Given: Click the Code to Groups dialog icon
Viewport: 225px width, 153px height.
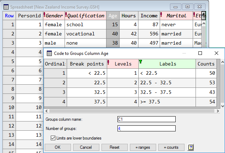Looking at the screenshot, I should tap(49, 53).
